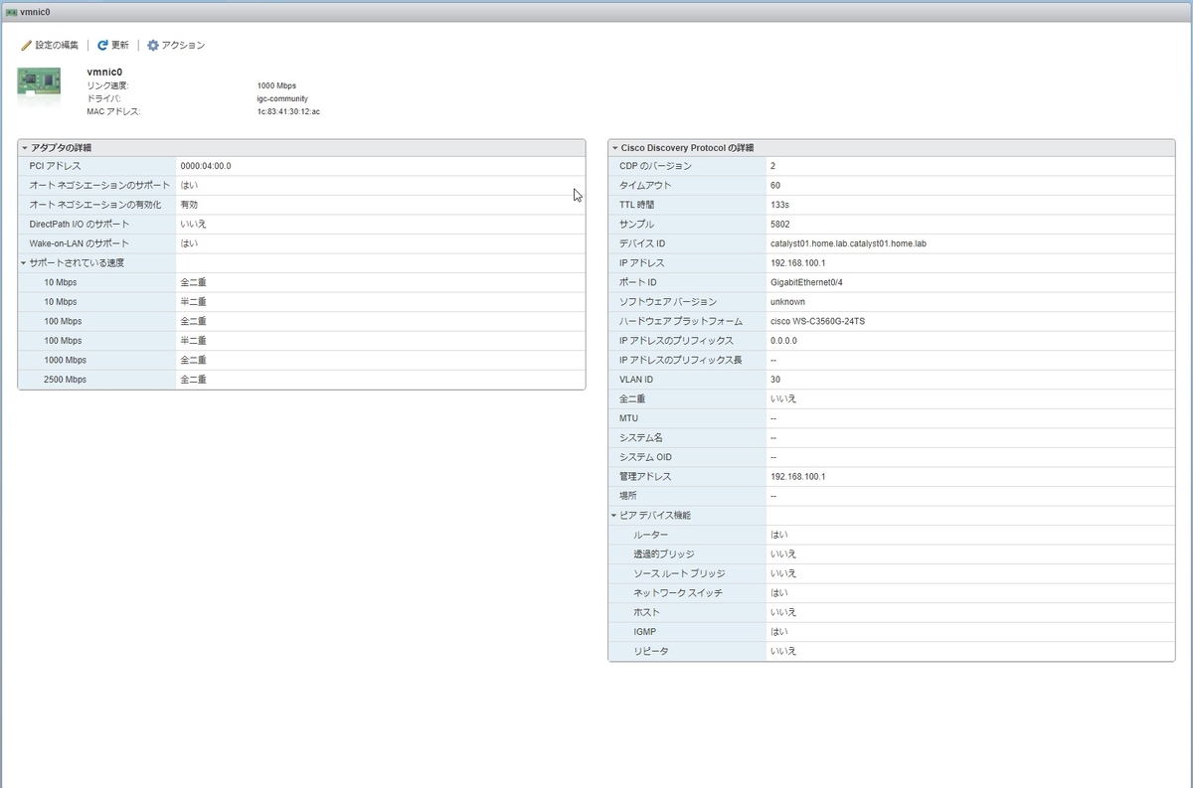Viewport: 1193px width, 788px height.
Task: Select the ポート ID GigabitEthernet0/4 value
Action: 806,282
